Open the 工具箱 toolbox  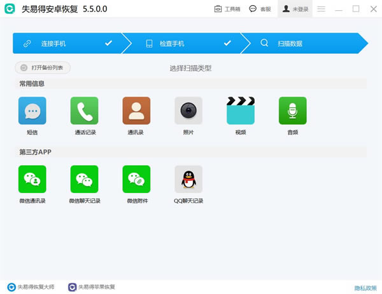227,9
